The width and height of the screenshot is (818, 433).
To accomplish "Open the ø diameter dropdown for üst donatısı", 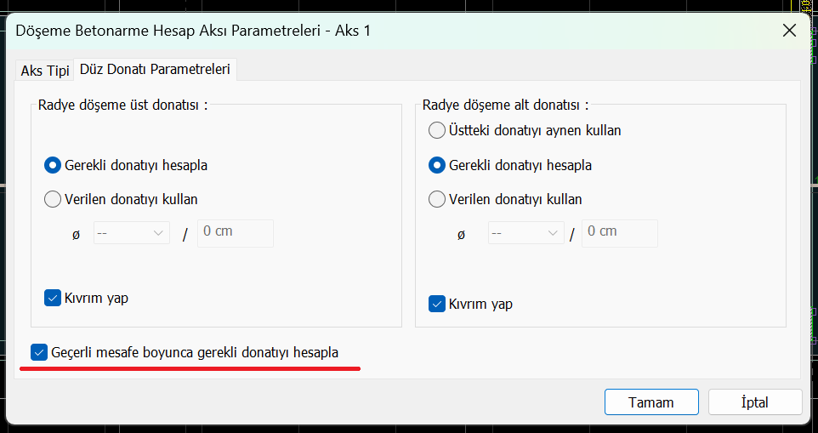I will pyautogui.click(x=132, y=233).
